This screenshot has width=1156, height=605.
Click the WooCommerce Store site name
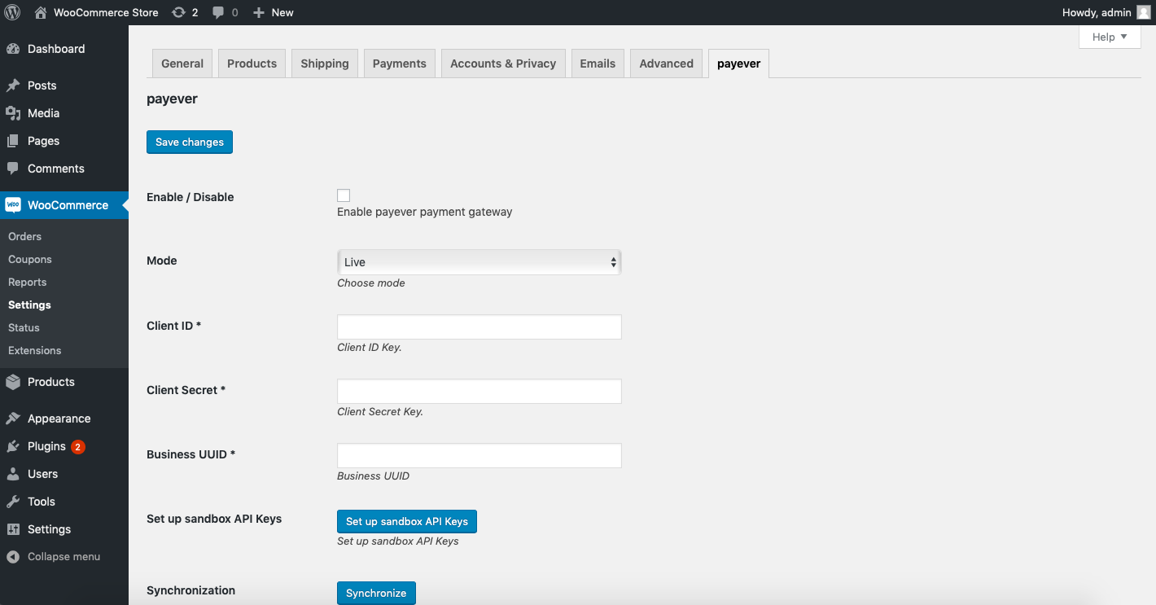tap(106, 13)
